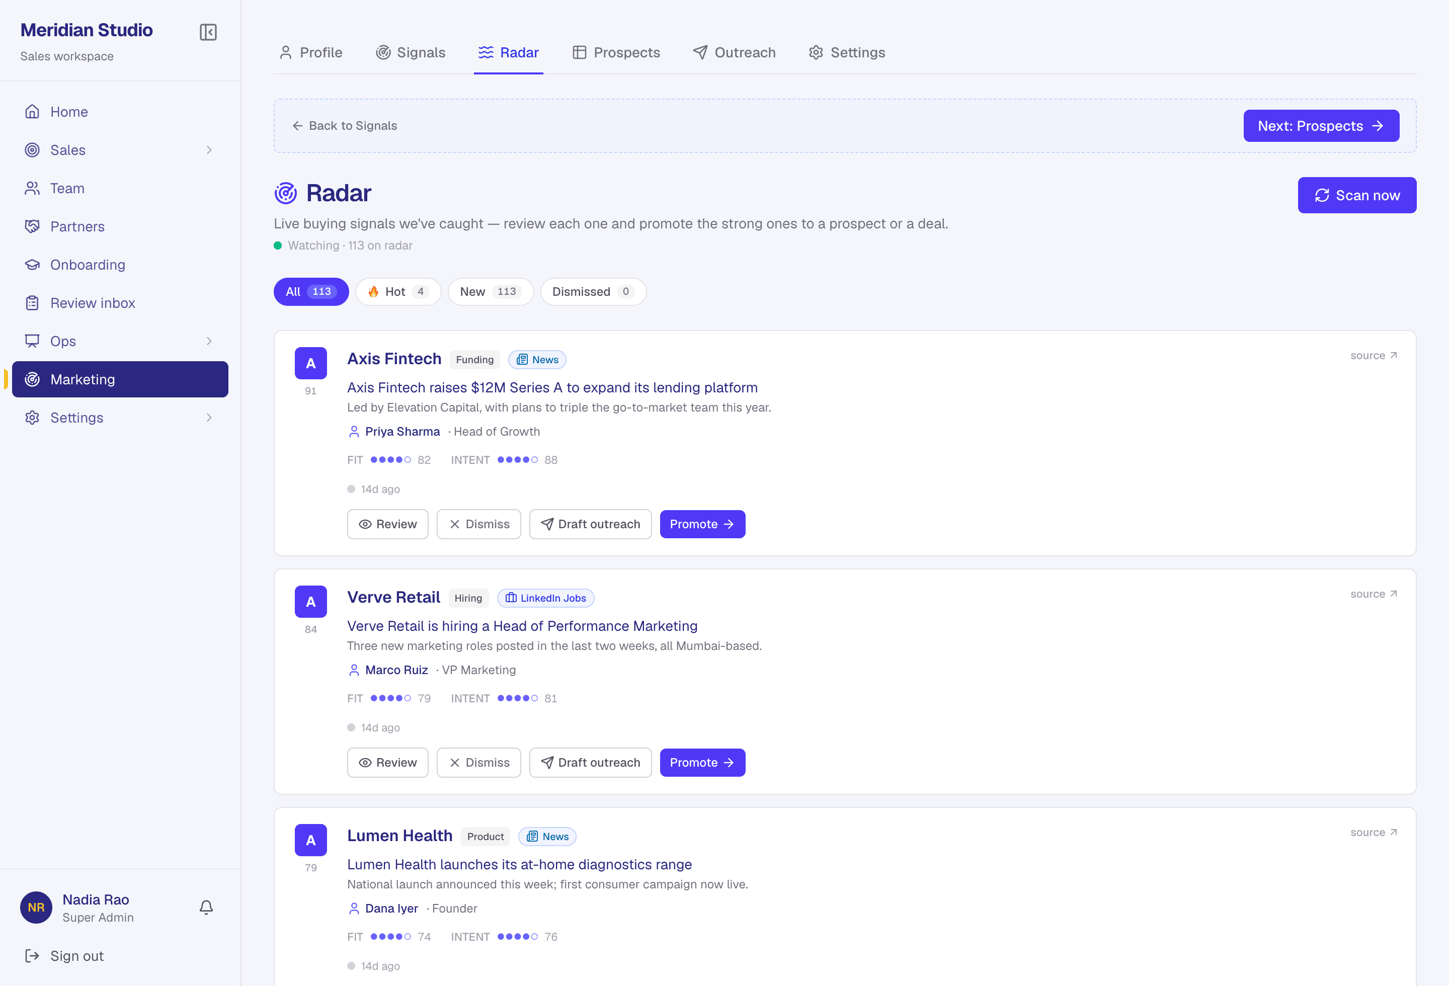This screenshot has width=1449, height=986.
Task: Review the Verve Retail signal
Action: 388,762
